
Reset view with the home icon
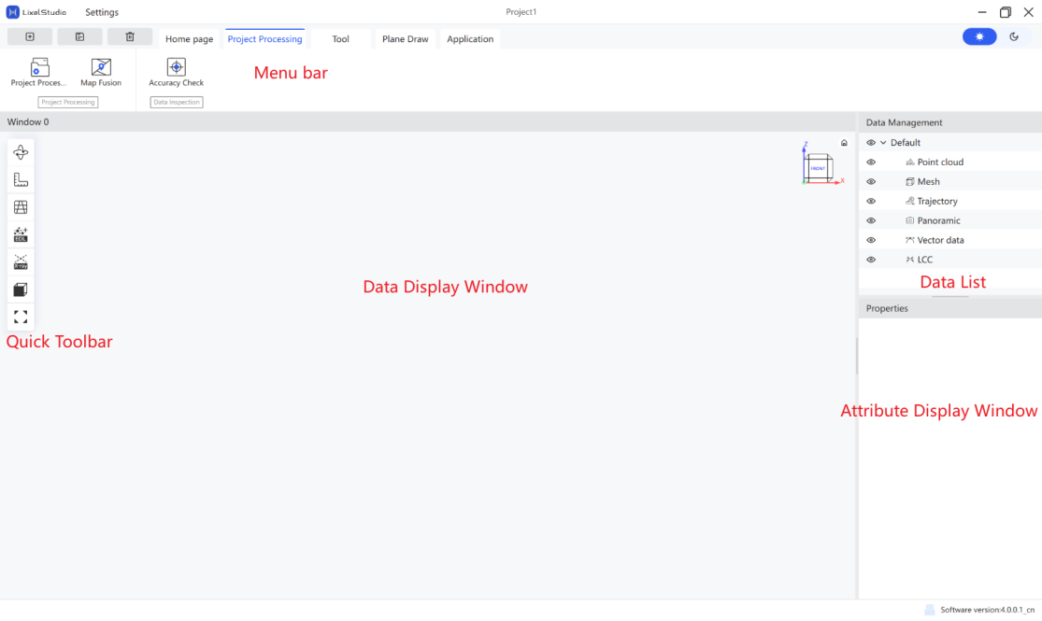tap(844, 143)
